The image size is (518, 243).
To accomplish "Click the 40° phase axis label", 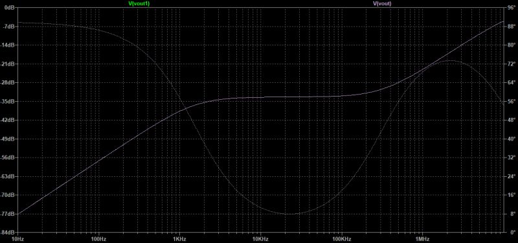I will click(x=511, y=139).
